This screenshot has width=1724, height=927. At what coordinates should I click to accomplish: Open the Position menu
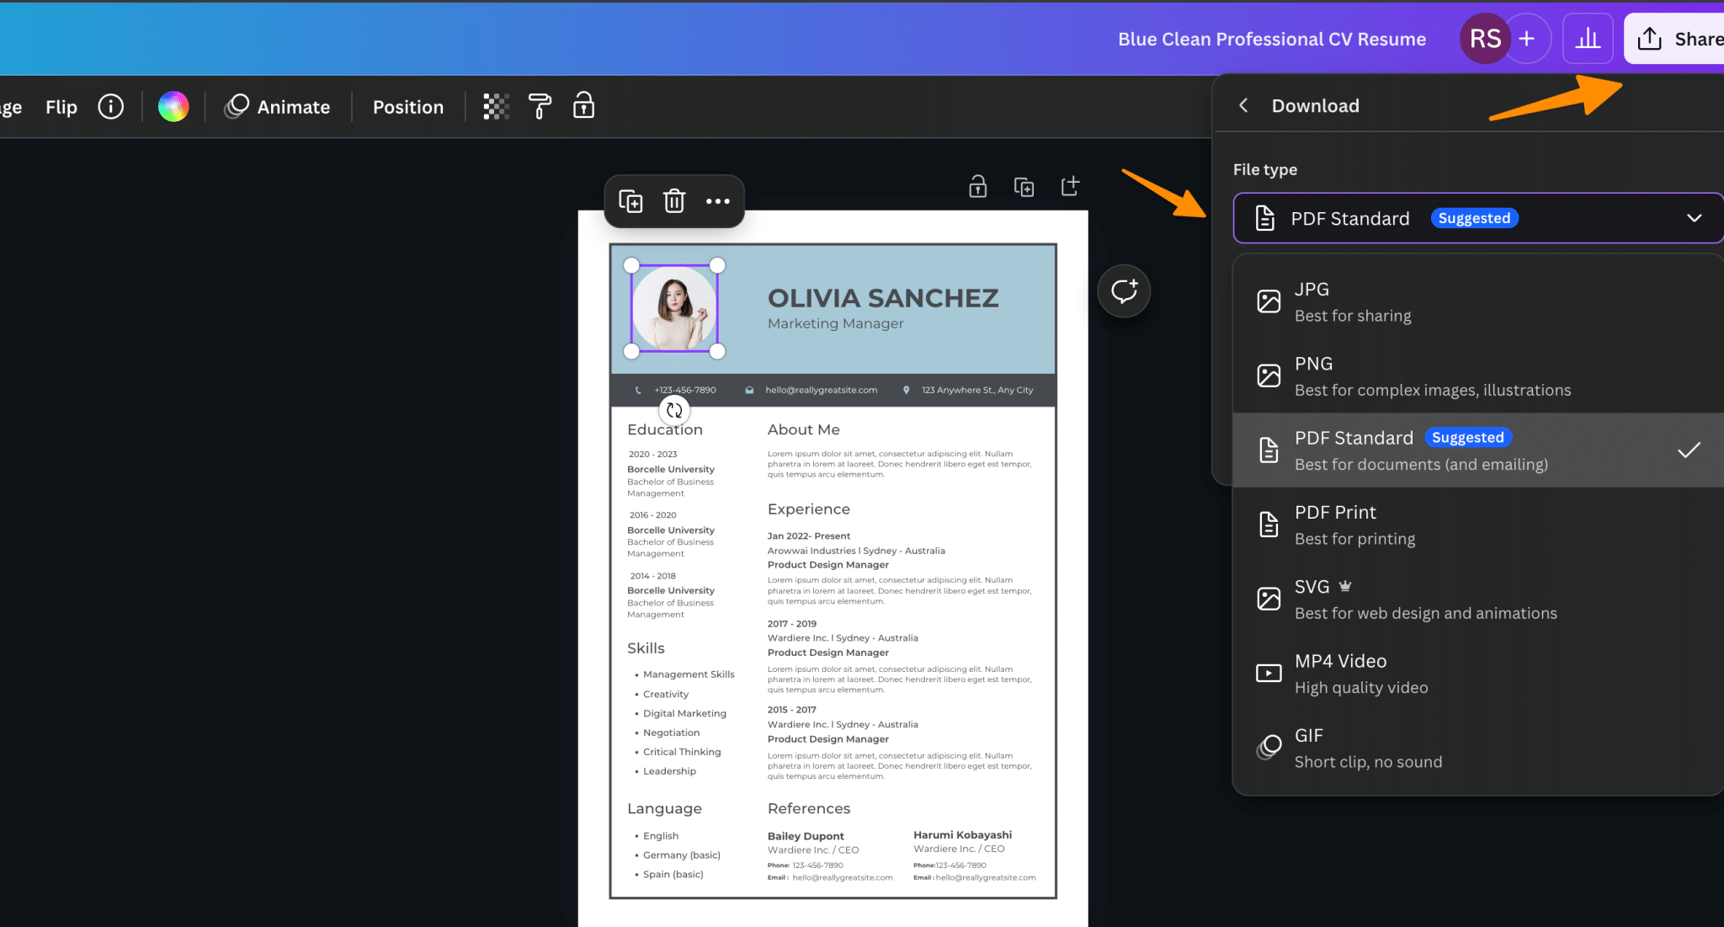coord(407,106)
